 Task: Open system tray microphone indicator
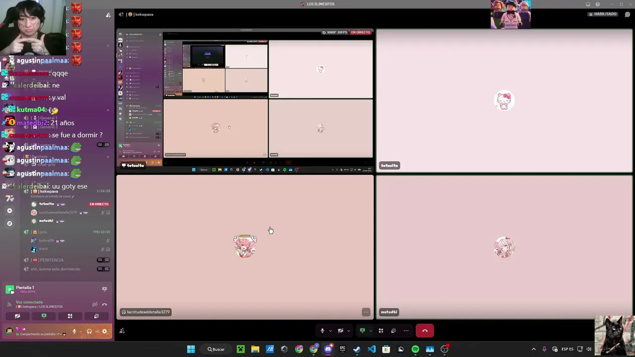(544, 349)
